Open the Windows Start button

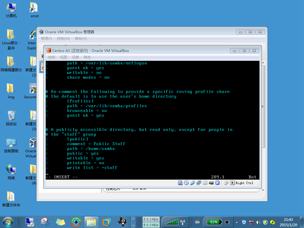(8, 222)
